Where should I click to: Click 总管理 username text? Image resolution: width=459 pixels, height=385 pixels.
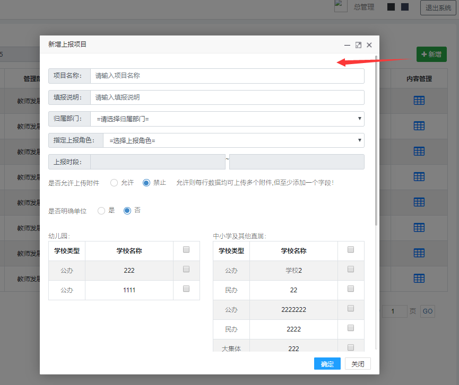364,7
